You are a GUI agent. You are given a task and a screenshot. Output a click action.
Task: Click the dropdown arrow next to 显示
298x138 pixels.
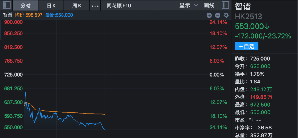[196, 6]
